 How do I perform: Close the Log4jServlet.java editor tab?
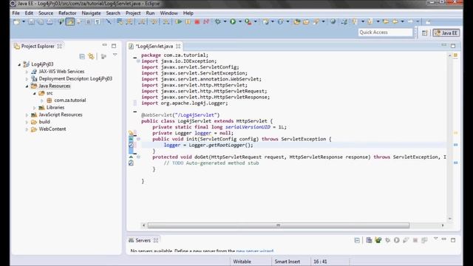[178, 46]
